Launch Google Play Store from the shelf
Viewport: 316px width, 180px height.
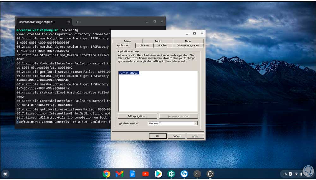[x=158, y=174]
